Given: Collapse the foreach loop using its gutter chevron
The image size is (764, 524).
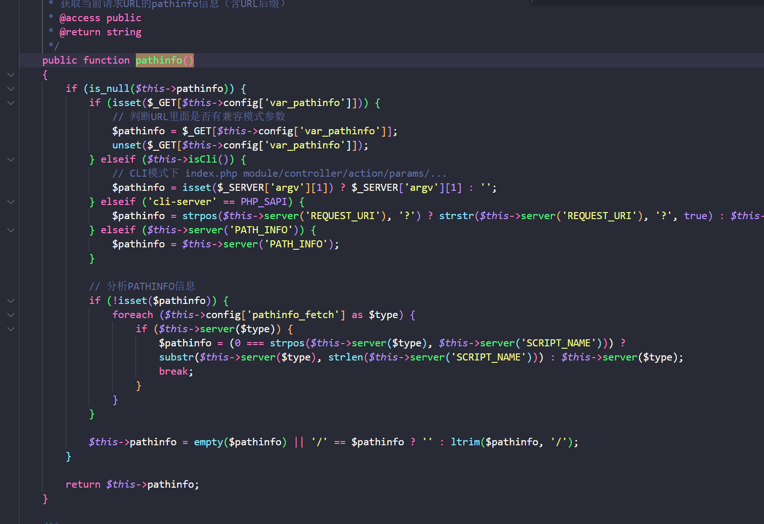Looking at the screenshot, I should point(11,315).
